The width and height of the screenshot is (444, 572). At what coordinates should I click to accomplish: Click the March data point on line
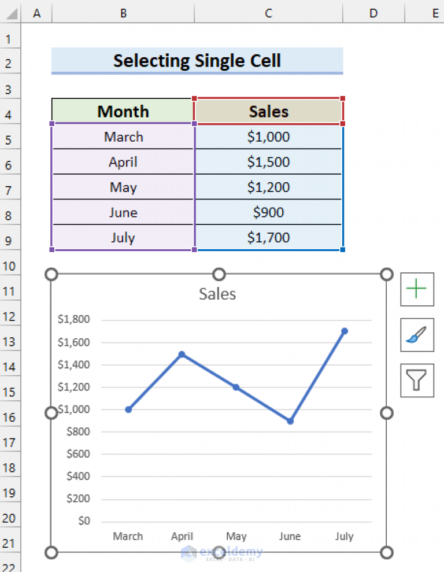pyautogui.click(x=128, y=409)
